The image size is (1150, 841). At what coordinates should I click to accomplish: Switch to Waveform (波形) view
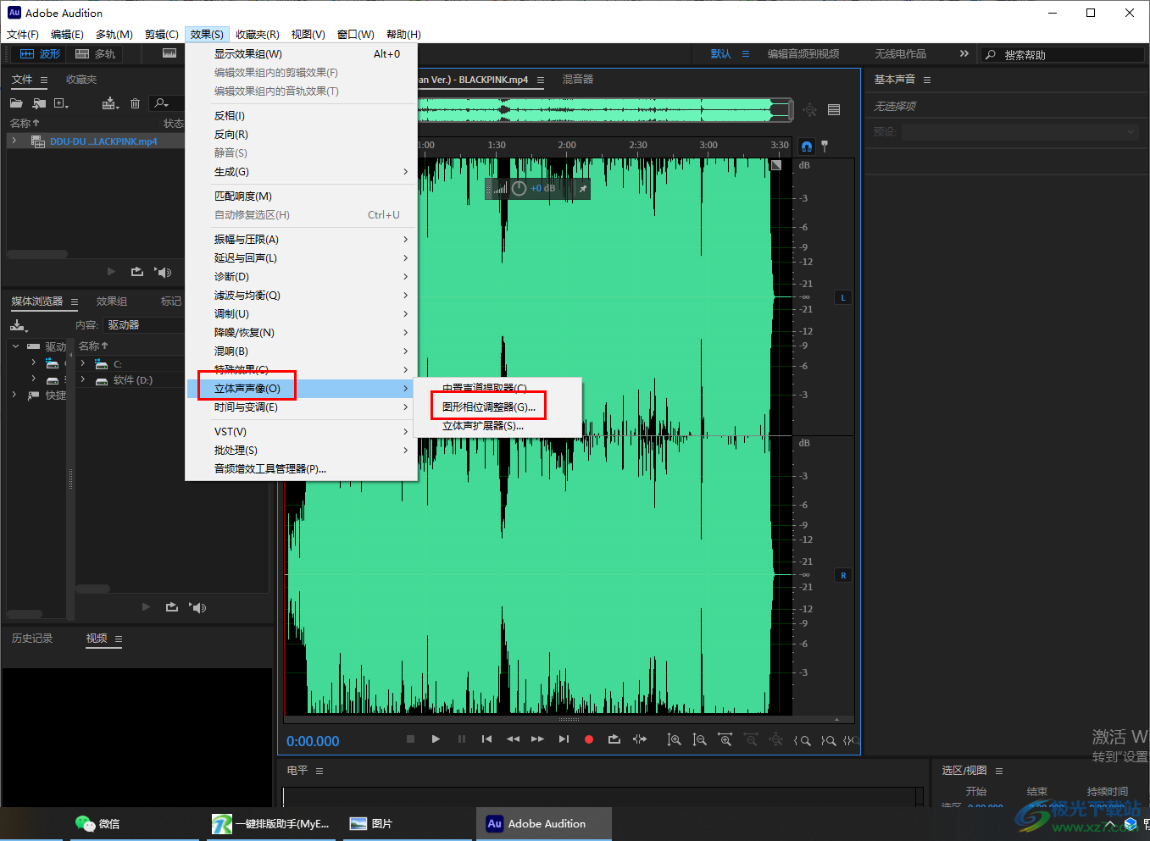(x=40, y=53)
